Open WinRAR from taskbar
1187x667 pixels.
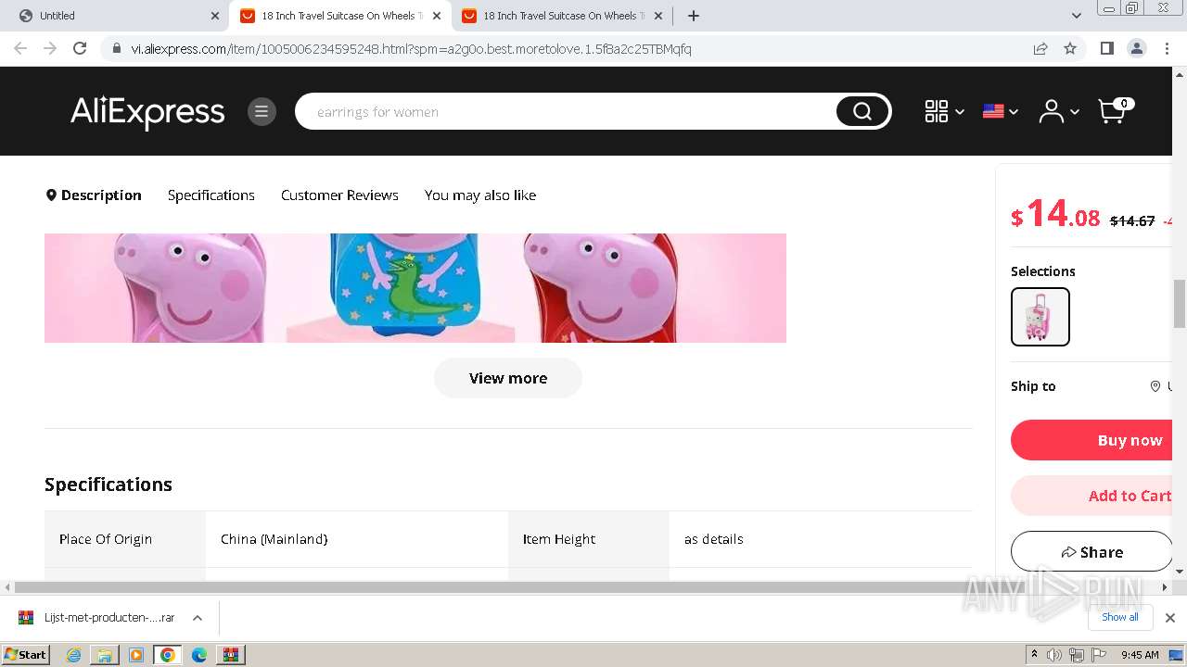[x=230, y=655]
